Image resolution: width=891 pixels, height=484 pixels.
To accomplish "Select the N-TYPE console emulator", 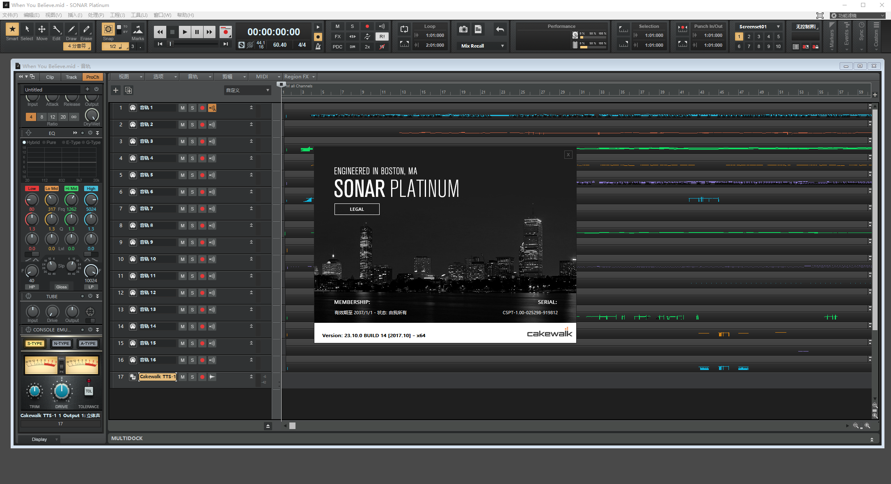I will click(x=62, y=344).
